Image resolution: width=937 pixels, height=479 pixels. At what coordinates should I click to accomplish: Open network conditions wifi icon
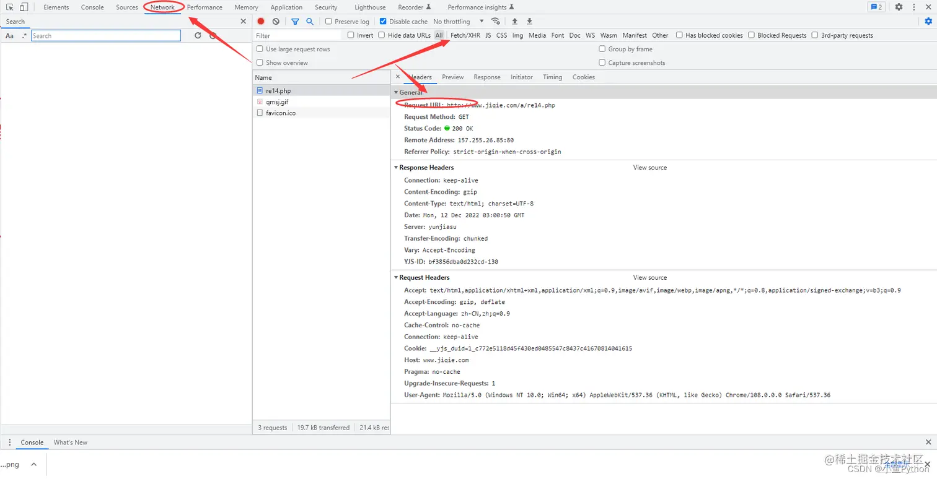pyautogui.click(x=495, y=21)
